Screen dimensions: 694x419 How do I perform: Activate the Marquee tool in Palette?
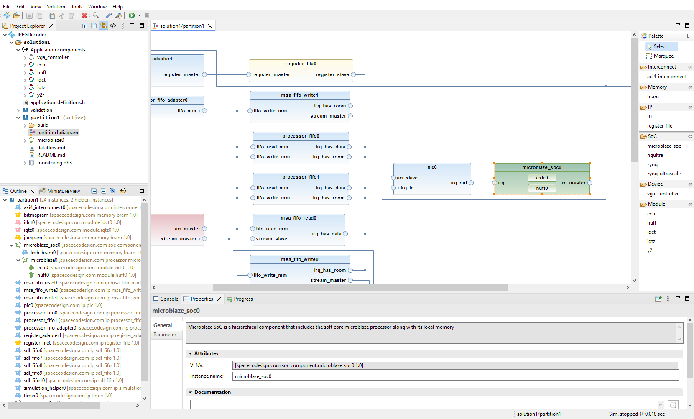point(663,56)
